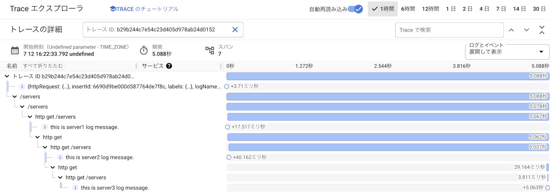Collapse the root トレース ID tree node
550x196 pixels.
click(7, 76)
